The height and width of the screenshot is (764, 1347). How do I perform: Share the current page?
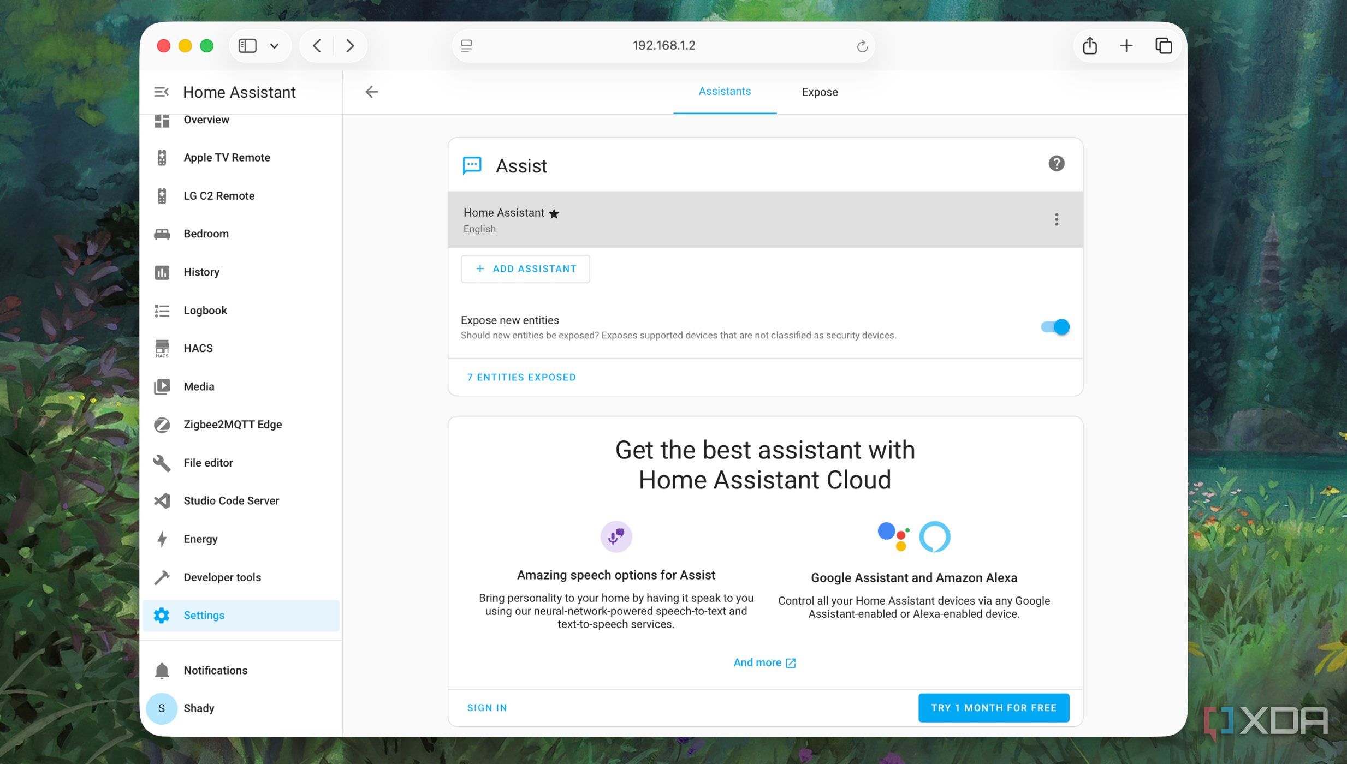(1090, 46)
